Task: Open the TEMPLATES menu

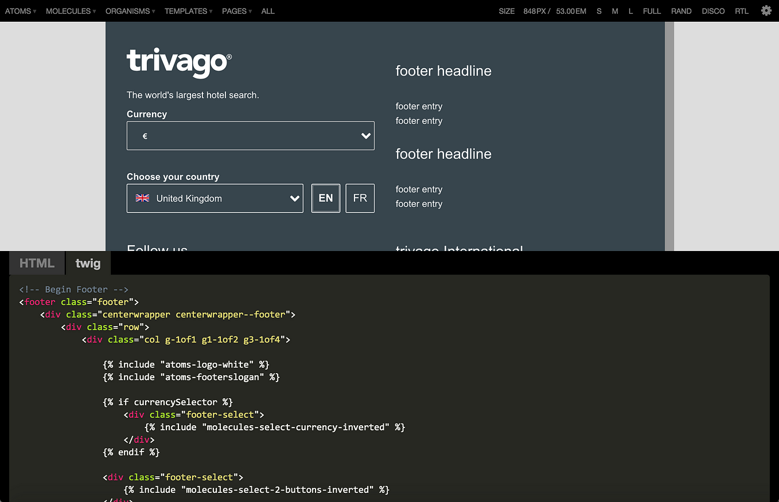Action: pos(185,10)
